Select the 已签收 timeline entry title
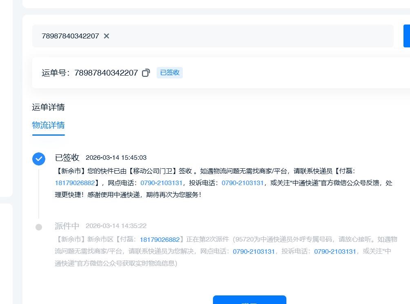Image resolution: width=410 pixels, height=304 pixels. point(67,158)
